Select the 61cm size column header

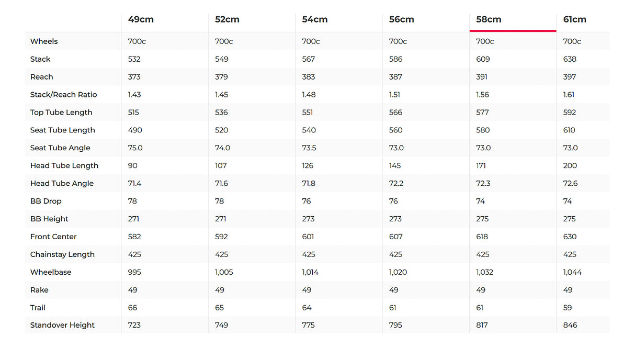pos(574,19)
